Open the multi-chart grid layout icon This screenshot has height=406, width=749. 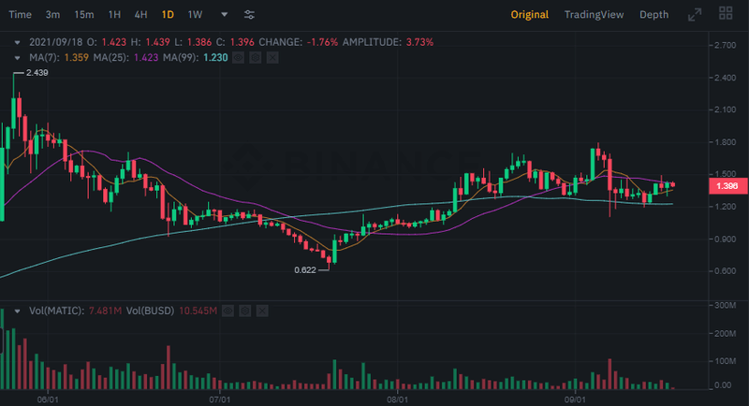click(726, 15)
